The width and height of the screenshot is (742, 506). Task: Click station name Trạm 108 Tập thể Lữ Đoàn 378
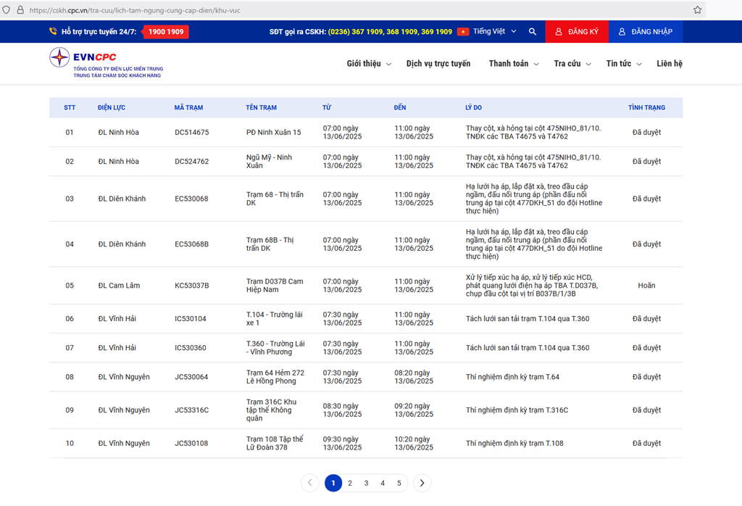(275, 443)
